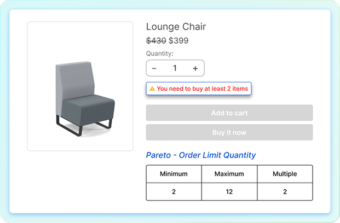
Task: Click the 'You need to buy at least 2 items' message
Action: pyautogui.click(x=202, y=89)
